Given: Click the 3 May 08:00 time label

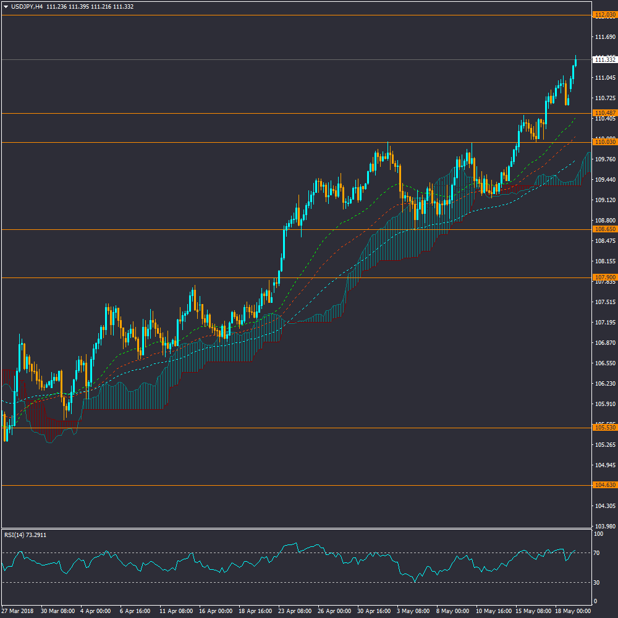Looking at the screenshot, I should 412,611.
